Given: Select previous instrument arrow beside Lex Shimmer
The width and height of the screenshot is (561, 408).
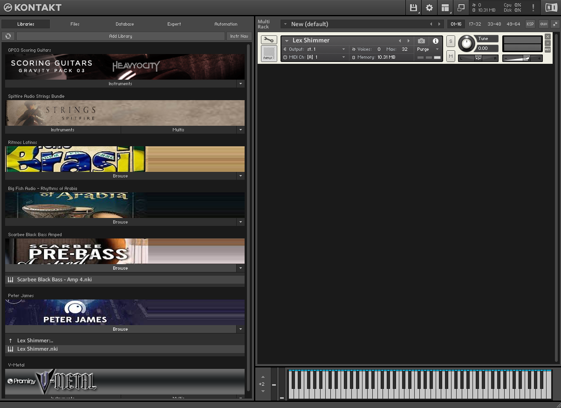Looking at the screenshot, I should pyautogui.click(x=400, y=41).
